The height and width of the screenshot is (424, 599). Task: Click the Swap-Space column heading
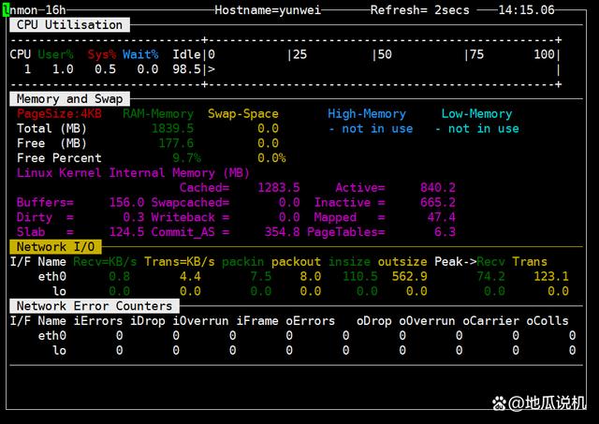[x=243, y=113]
